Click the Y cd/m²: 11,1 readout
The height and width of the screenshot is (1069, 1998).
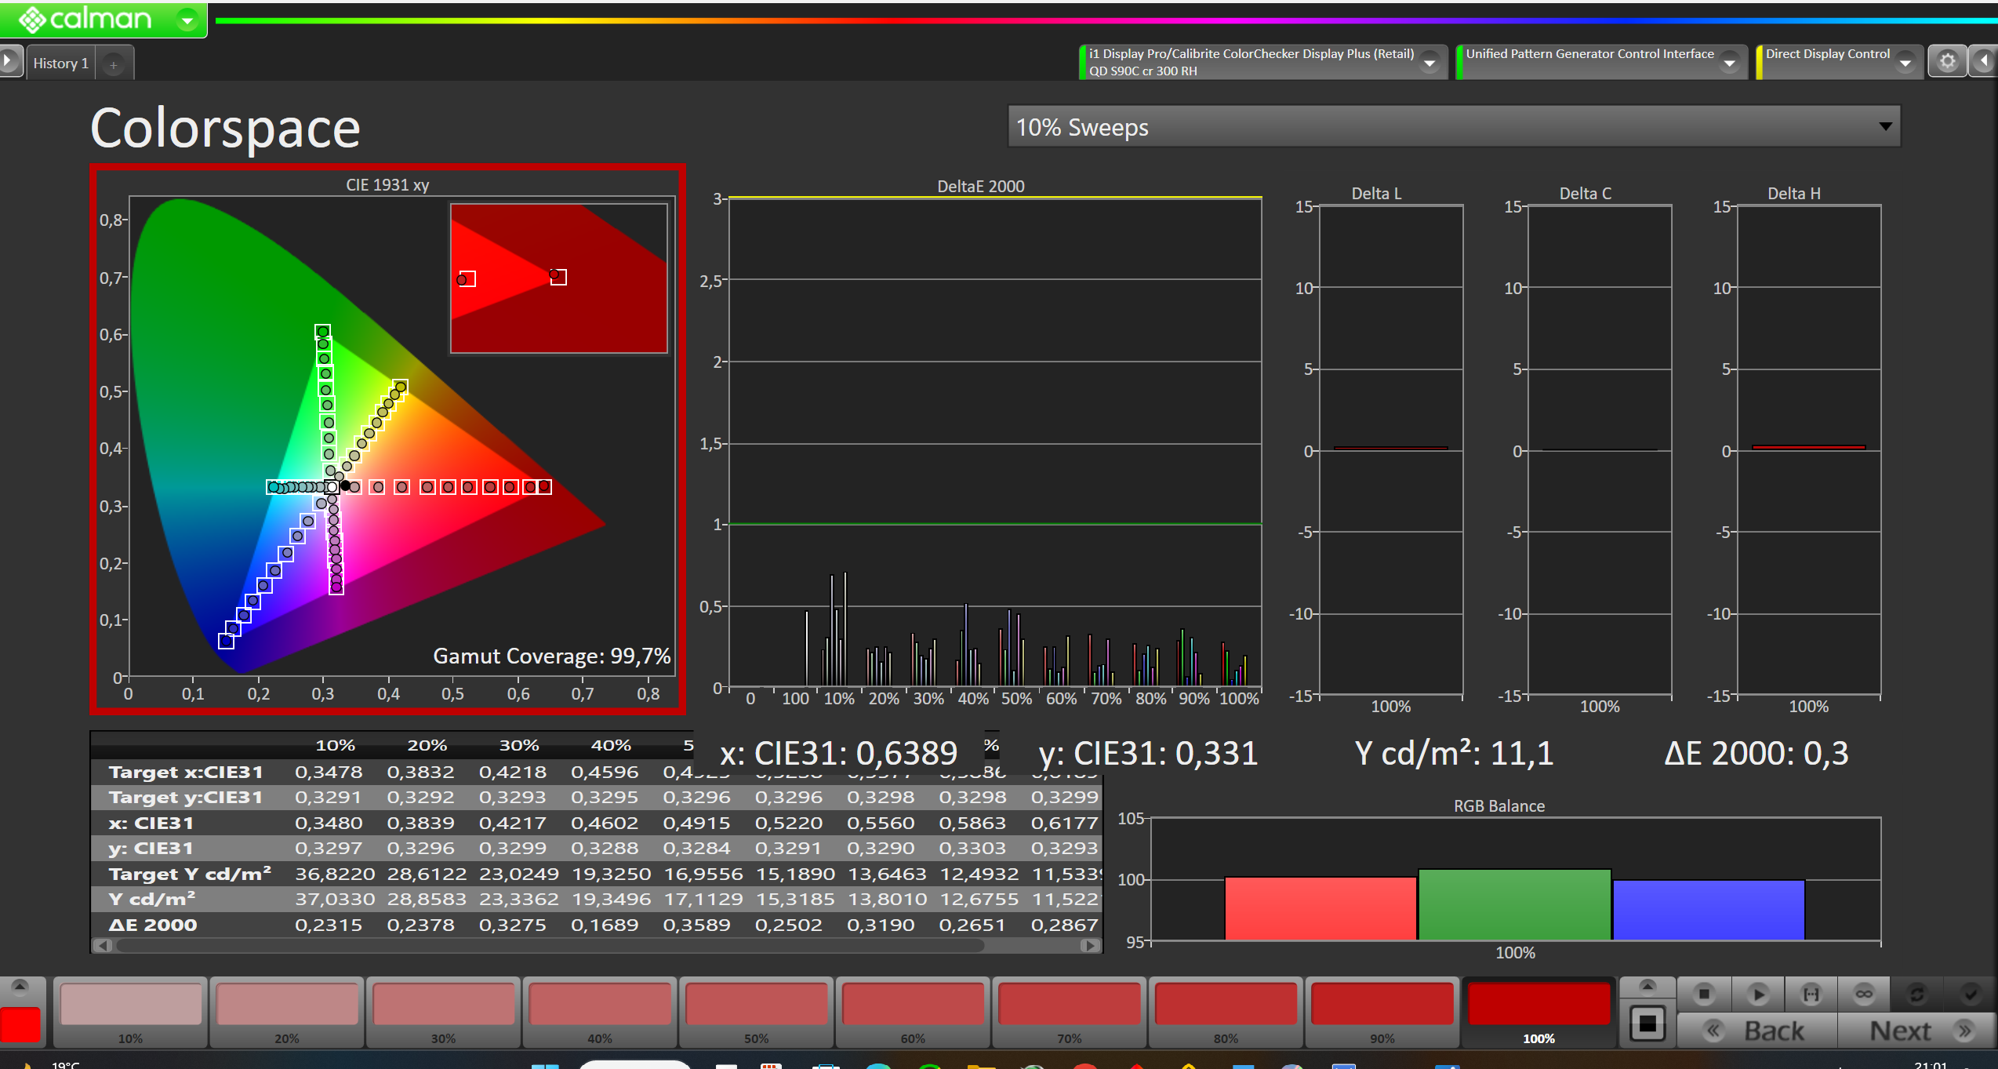click(x=1454, y=754)
